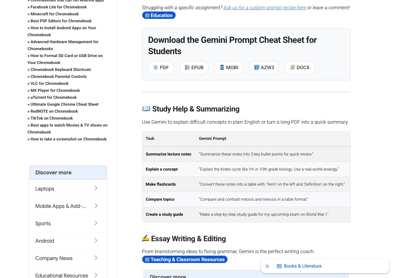394x278 pixels.
Task: Click the Krebs cycle prompt text
Action: 269,169
